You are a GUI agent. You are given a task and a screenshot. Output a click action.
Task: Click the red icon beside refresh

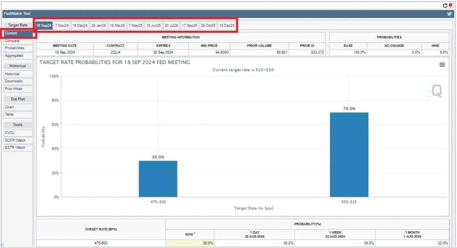coord(451,5)
